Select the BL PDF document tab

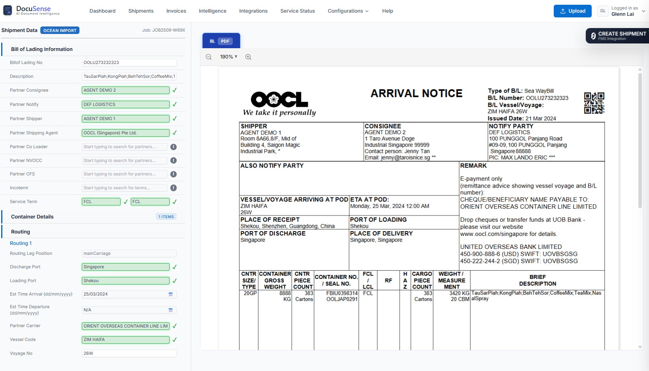221,41
